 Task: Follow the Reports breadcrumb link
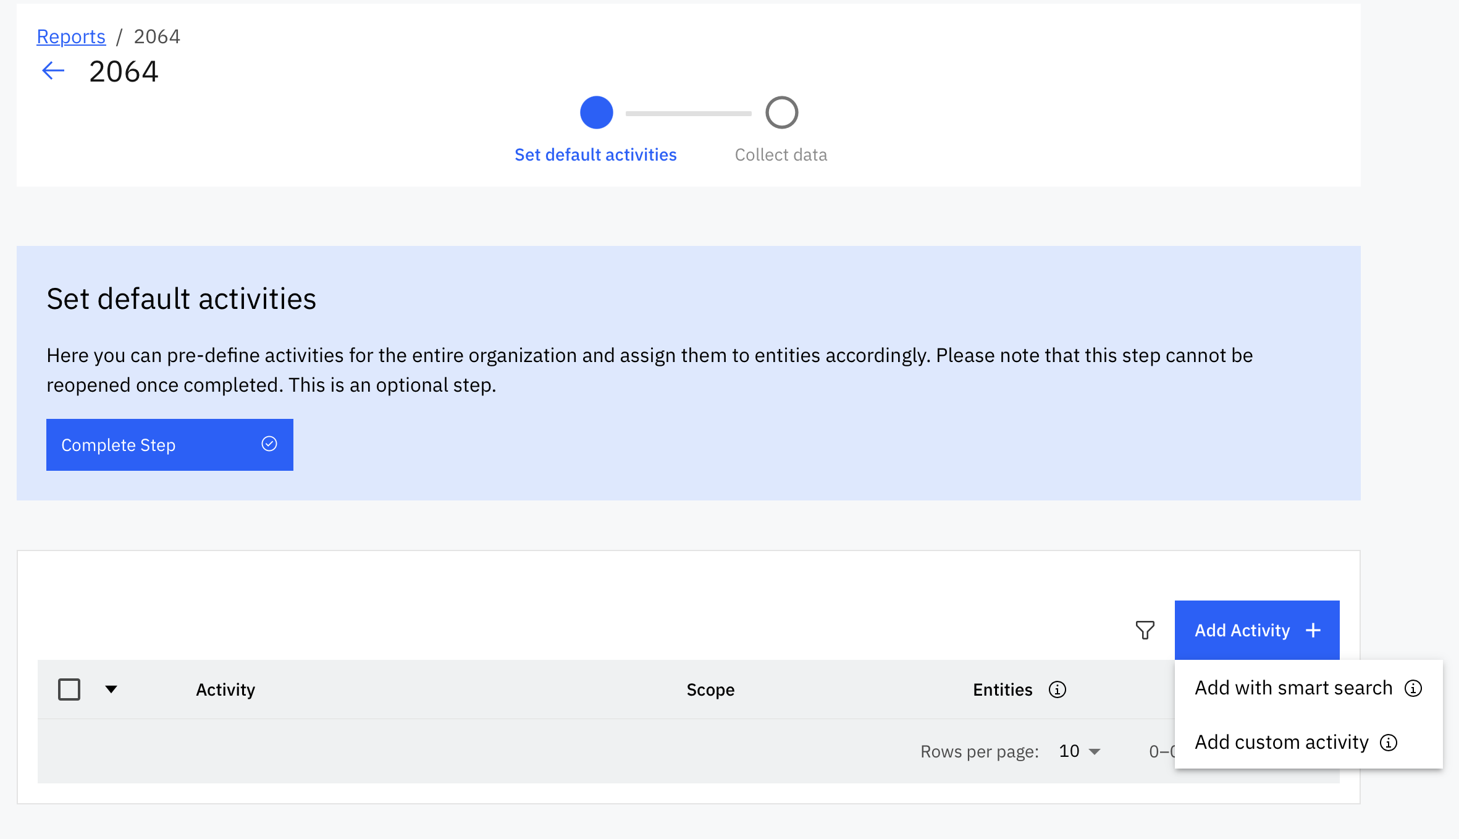click(x=71, y=36)
